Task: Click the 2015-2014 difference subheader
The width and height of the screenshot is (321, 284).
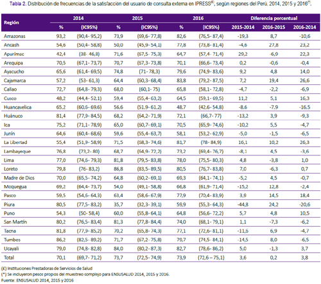Action: [243, 27]
